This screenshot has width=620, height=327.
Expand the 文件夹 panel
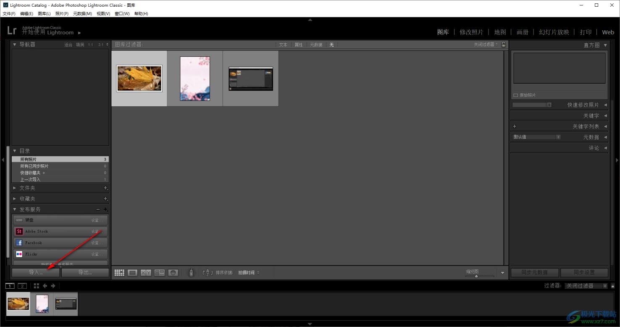(15, 188)
